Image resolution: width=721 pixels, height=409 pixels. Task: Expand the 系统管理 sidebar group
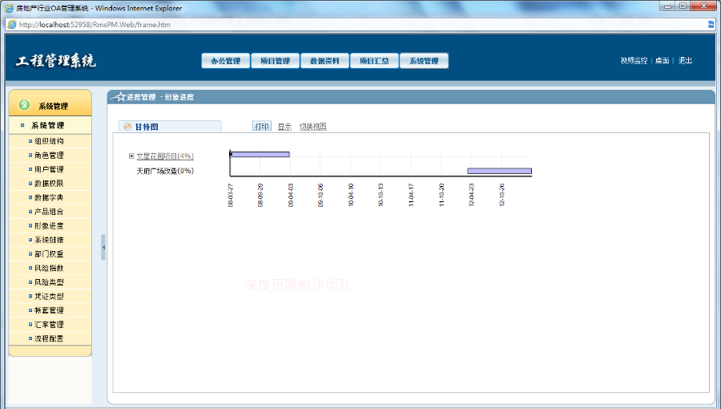pyautogui.click(x=48, y=125)
